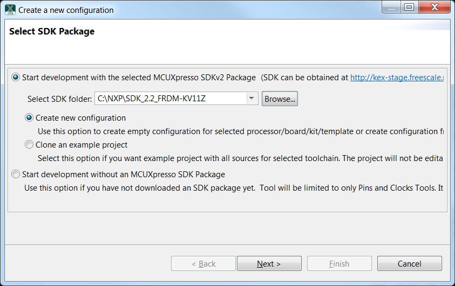The image size is (455, 286).
Task: Click the disabled < Back button
Action: point(203,263)
